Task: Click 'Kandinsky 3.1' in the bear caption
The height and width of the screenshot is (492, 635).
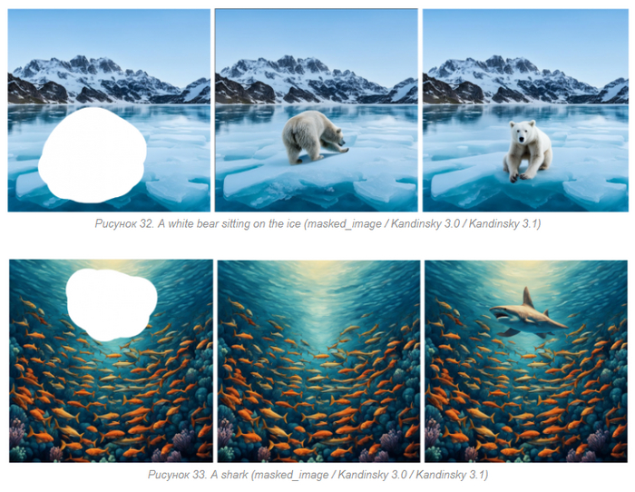Action: coord(503,223)
